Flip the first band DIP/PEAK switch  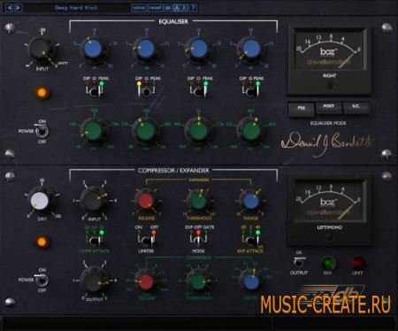coord(94,91)
